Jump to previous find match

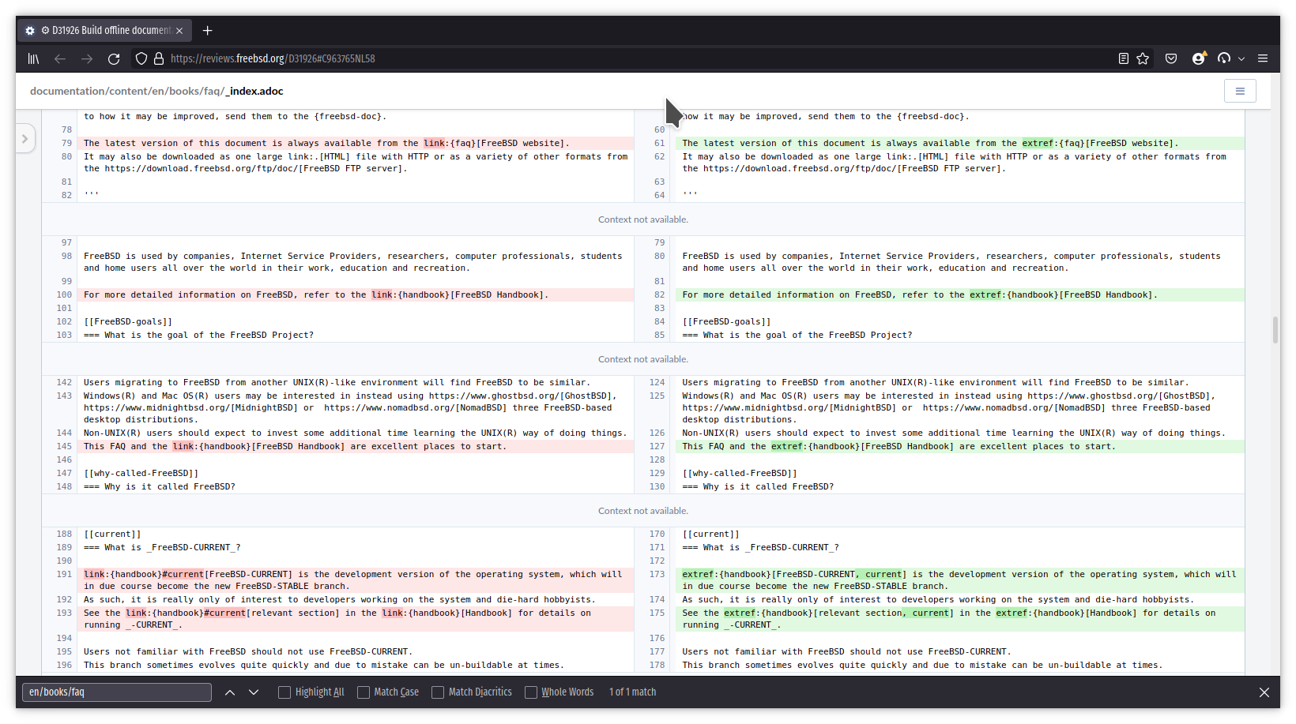point(230,692)
